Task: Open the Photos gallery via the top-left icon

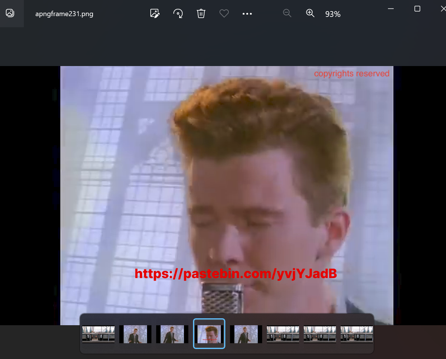Action: (10, 13)
